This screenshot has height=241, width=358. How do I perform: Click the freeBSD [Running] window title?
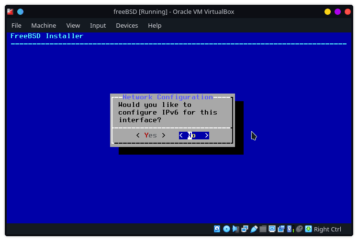click(x=174, y=11)
